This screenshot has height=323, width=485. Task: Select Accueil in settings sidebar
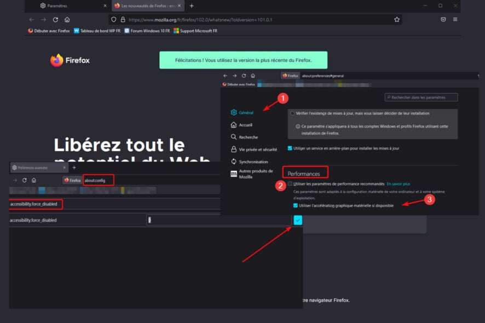tap(241, 125)
